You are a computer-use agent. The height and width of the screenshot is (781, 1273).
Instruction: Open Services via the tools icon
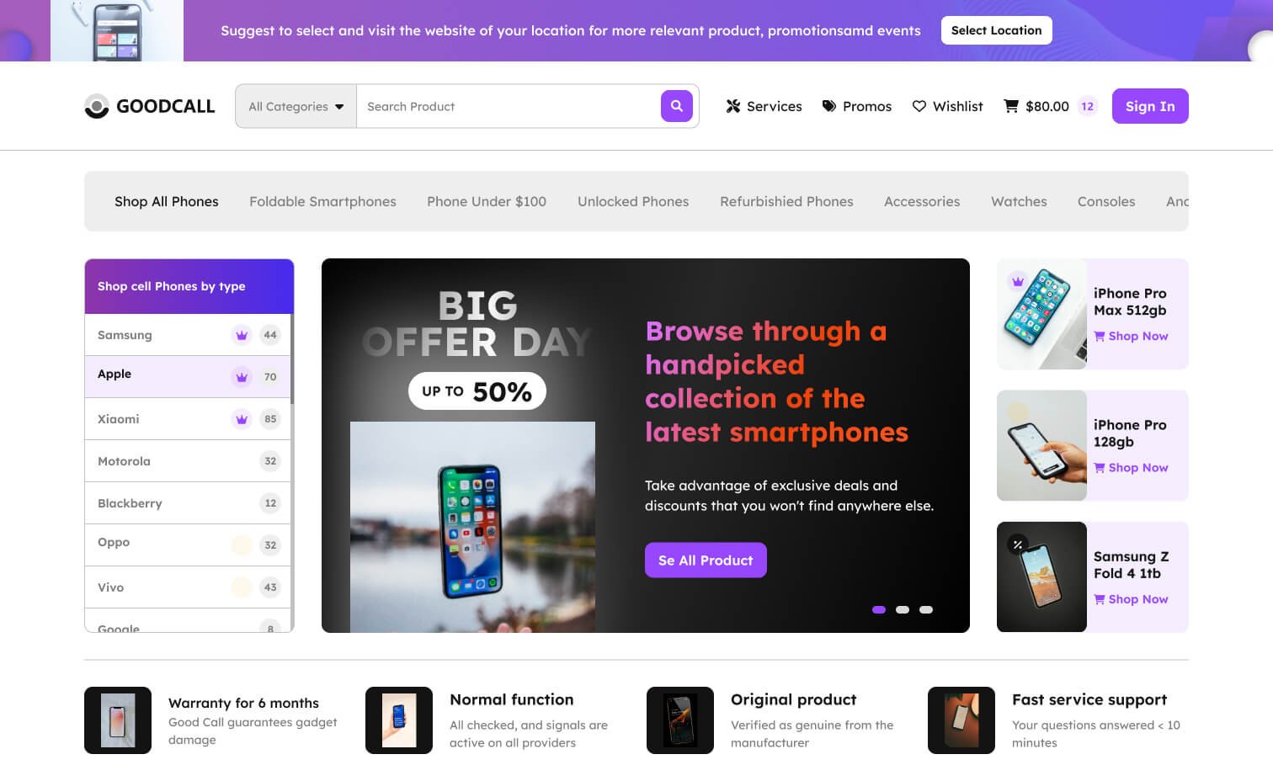coord(733,106)
